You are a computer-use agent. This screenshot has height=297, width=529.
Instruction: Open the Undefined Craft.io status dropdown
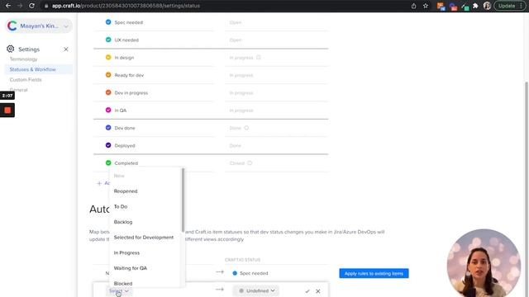(256, 291)
